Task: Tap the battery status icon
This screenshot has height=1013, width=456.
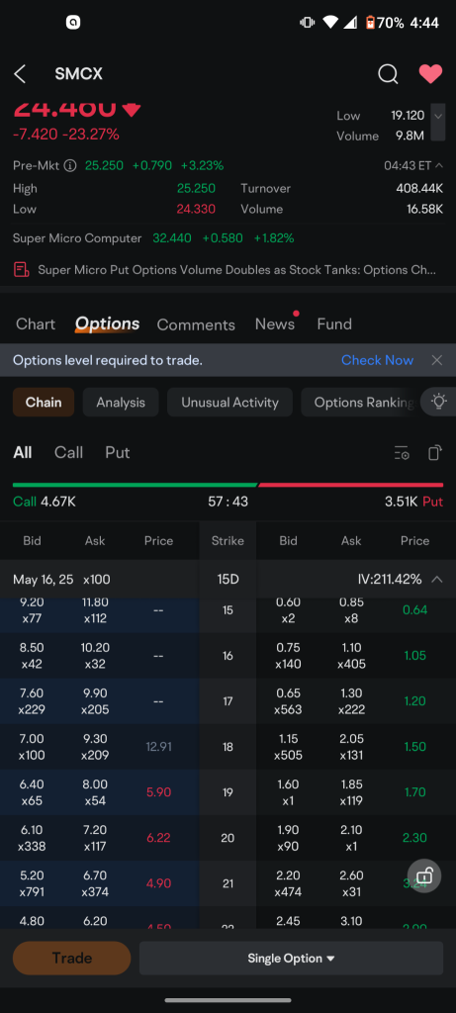Action: [x=370, y=23]
